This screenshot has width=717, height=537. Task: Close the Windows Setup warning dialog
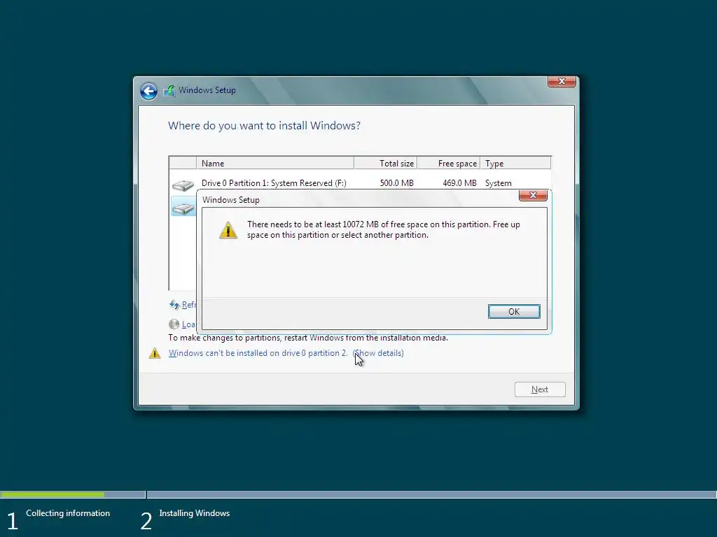coord(533,196)
